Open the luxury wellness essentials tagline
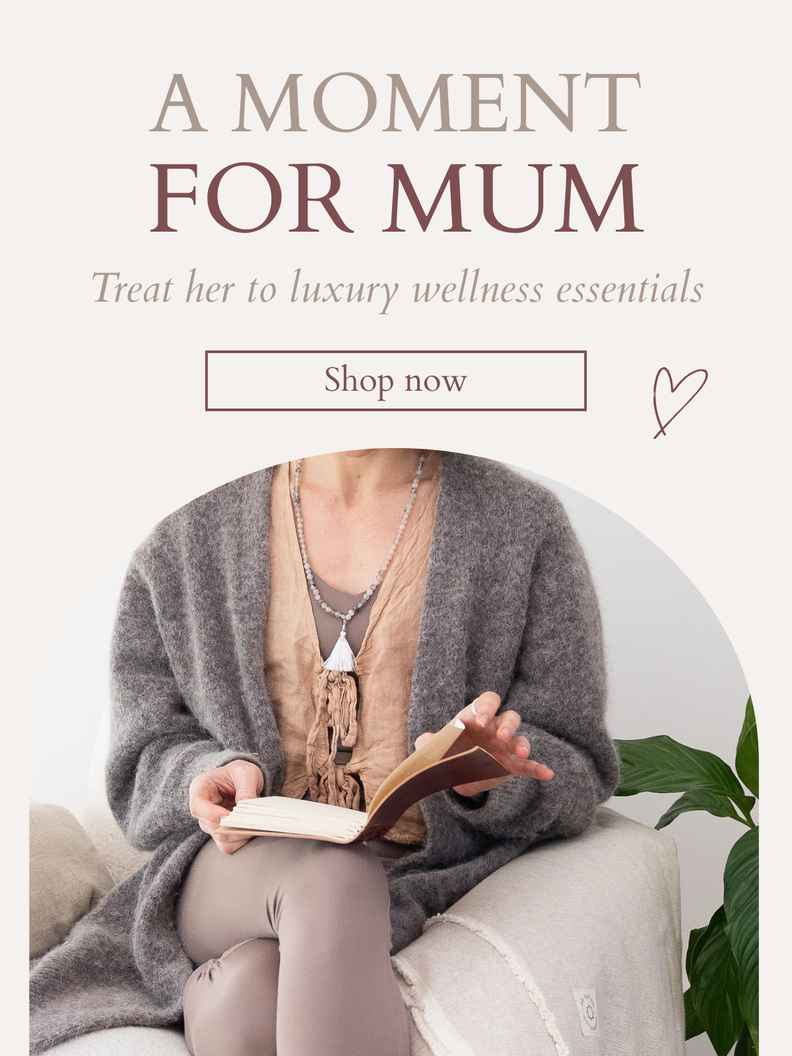The image size is (792, 1056). tap(397, 289)
